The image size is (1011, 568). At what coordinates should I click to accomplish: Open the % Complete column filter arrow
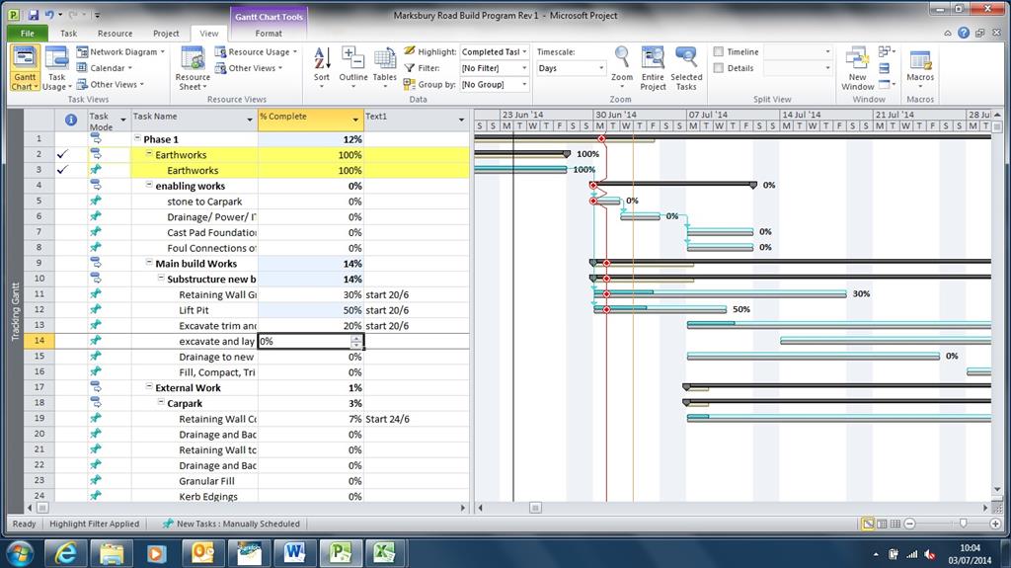(x=355, y=120)
